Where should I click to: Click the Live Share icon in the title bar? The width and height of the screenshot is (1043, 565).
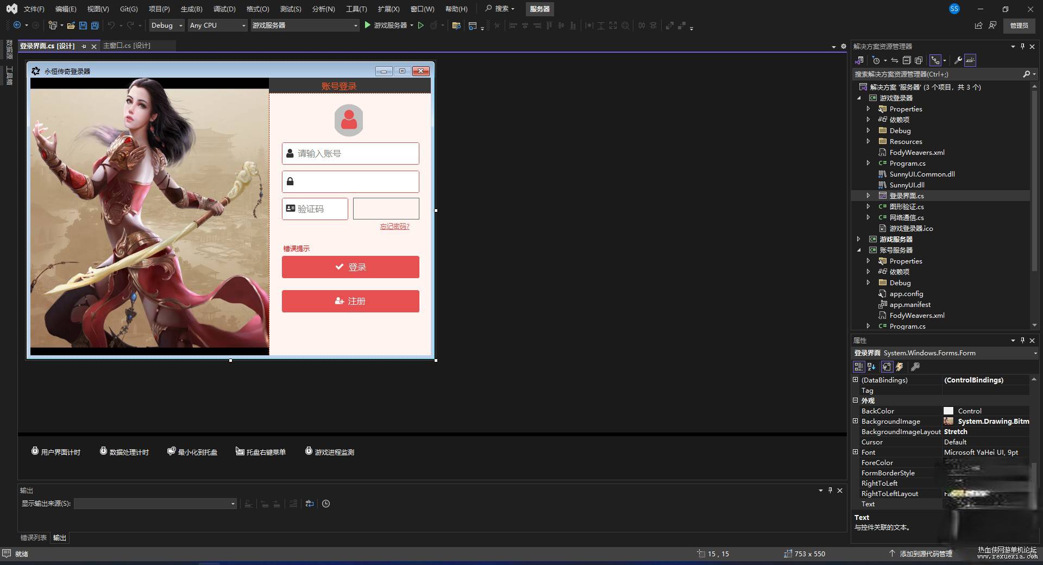point(978,25)
